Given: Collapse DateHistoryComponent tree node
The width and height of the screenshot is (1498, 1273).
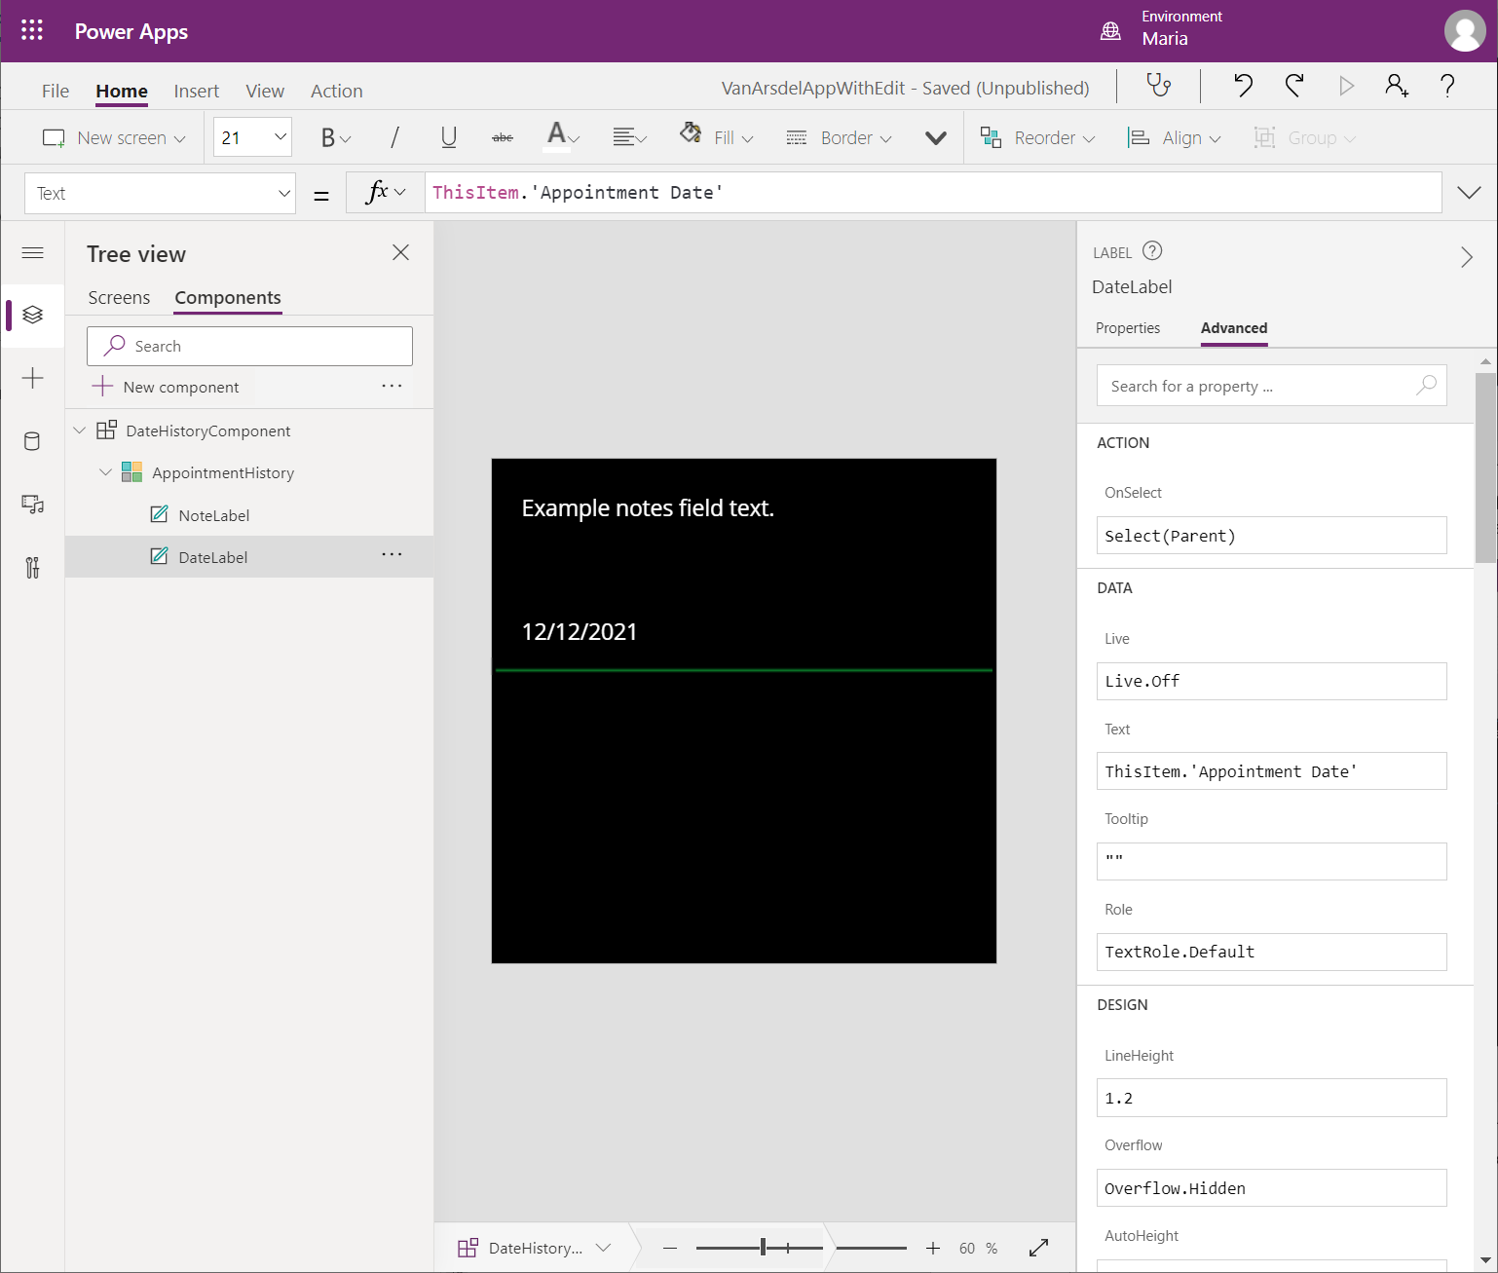Looking at the screenshot, I should pos(80,431).
